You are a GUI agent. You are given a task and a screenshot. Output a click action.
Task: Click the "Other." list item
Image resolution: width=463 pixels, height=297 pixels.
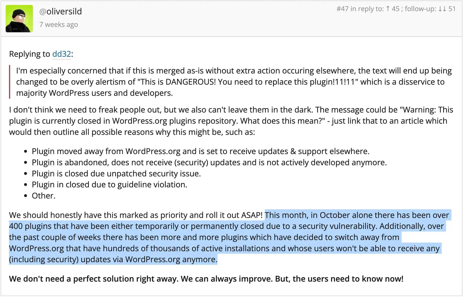click(x=43, y=196)
